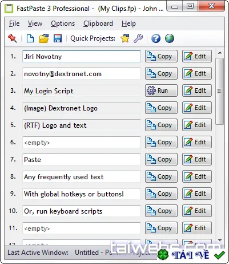This screenshot has width=229, height=264.
Task: Click the Last Active Window status label
Action: pyautogui.click(x=38, y=253)
